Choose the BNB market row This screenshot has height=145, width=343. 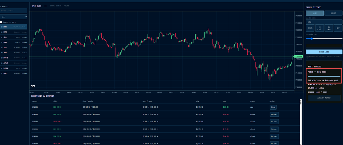pos(14,42)
